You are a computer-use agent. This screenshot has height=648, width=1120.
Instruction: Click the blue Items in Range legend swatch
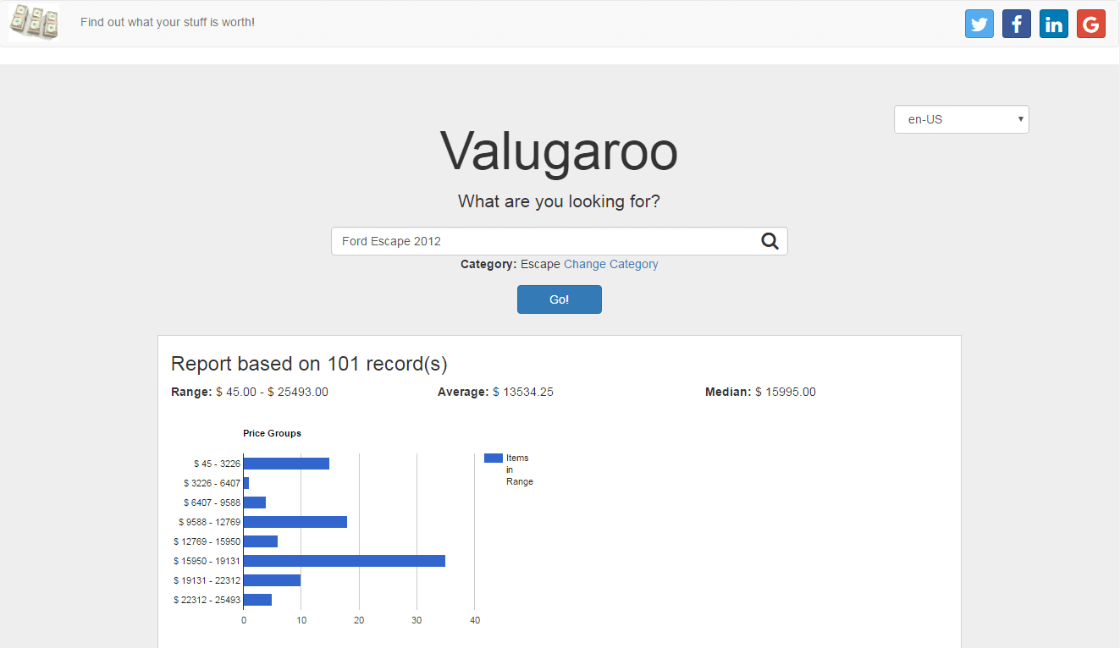(494, 458)
